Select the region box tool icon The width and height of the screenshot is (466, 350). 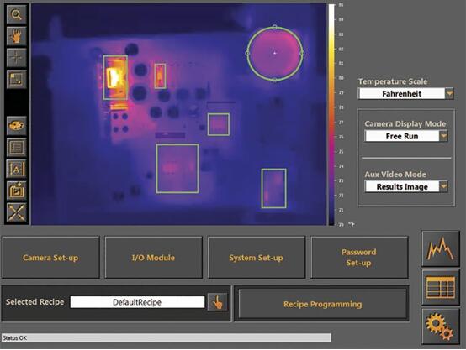click(16, 79)
